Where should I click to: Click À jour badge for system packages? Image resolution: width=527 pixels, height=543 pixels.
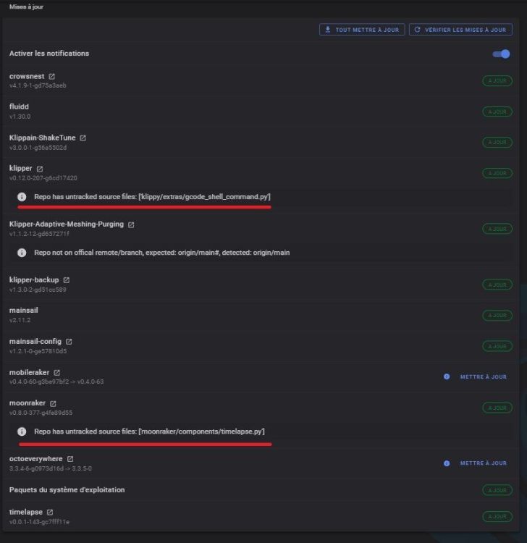(x=497, y=490)
